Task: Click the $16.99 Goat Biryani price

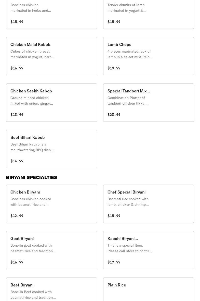Action: click(17, 262)
